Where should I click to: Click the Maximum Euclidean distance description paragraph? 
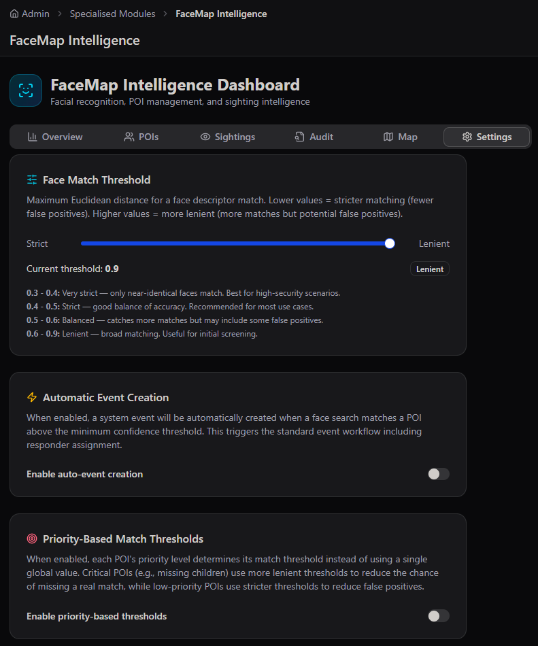point(230,207)
